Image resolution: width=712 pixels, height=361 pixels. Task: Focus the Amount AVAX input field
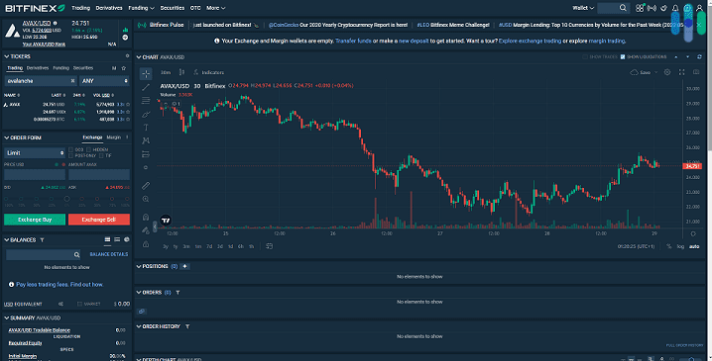(x=99, y=174)
